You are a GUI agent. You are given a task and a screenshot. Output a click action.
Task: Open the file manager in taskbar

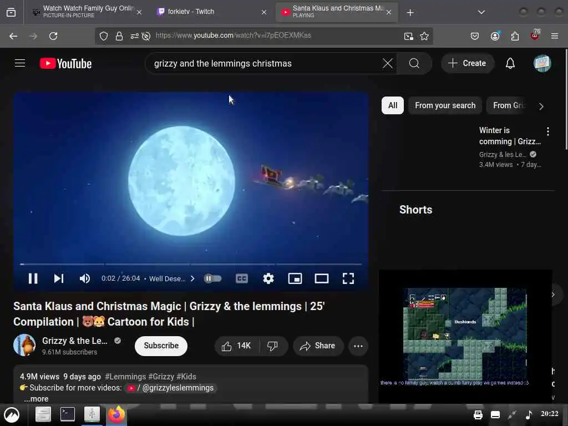click(x=43, y=414)
